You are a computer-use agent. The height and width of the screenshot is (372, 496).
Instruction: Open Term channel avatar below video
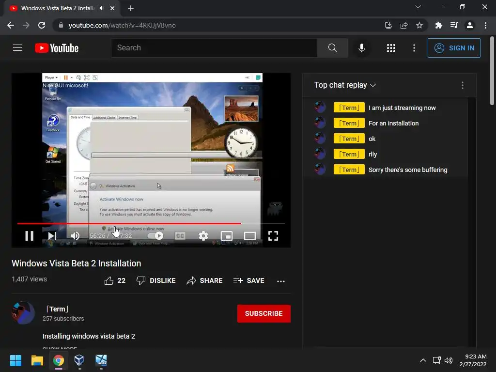23,313
